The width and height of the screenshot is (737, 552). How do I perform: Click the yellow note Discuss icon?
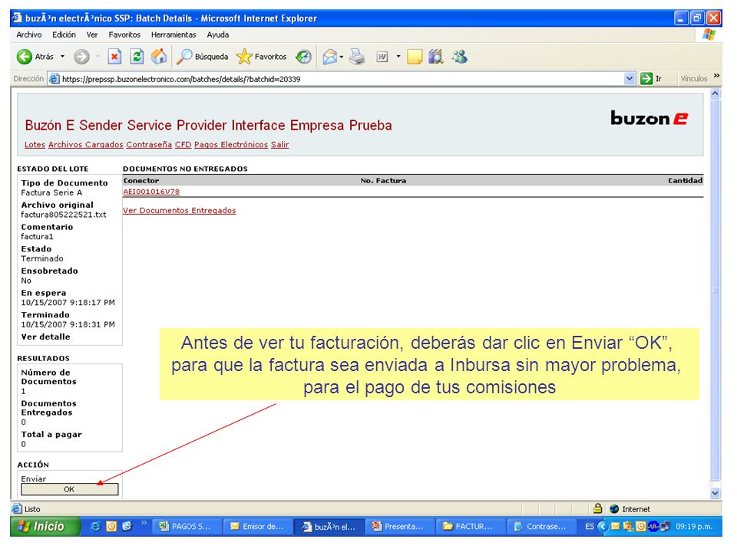415,57
